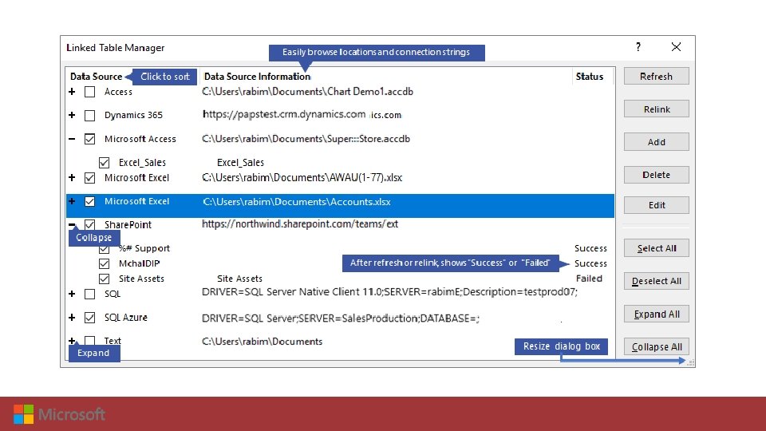Expand the SQL Azure row
The height and width of the screenshot is (431, 766).
[x=72, y=317]
